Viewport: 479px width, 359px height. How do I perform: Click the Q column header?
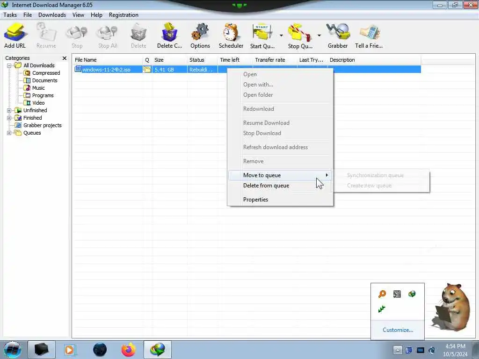pyautogui.click(x=147, y=60)
